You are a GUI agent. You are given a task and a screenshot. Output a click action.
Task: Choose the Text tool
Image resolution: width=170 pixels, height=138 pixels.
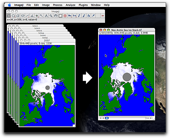tap(46, 16)
